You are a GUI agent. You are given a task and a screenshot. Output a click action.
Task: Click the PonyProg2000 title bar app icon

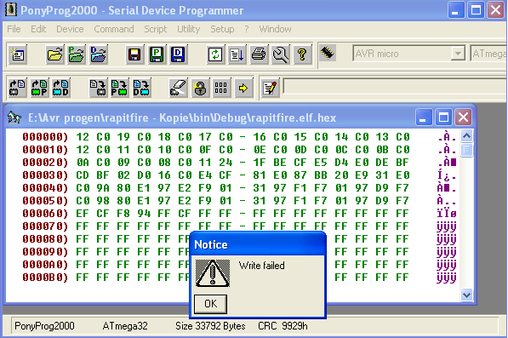tap(11, 9)
